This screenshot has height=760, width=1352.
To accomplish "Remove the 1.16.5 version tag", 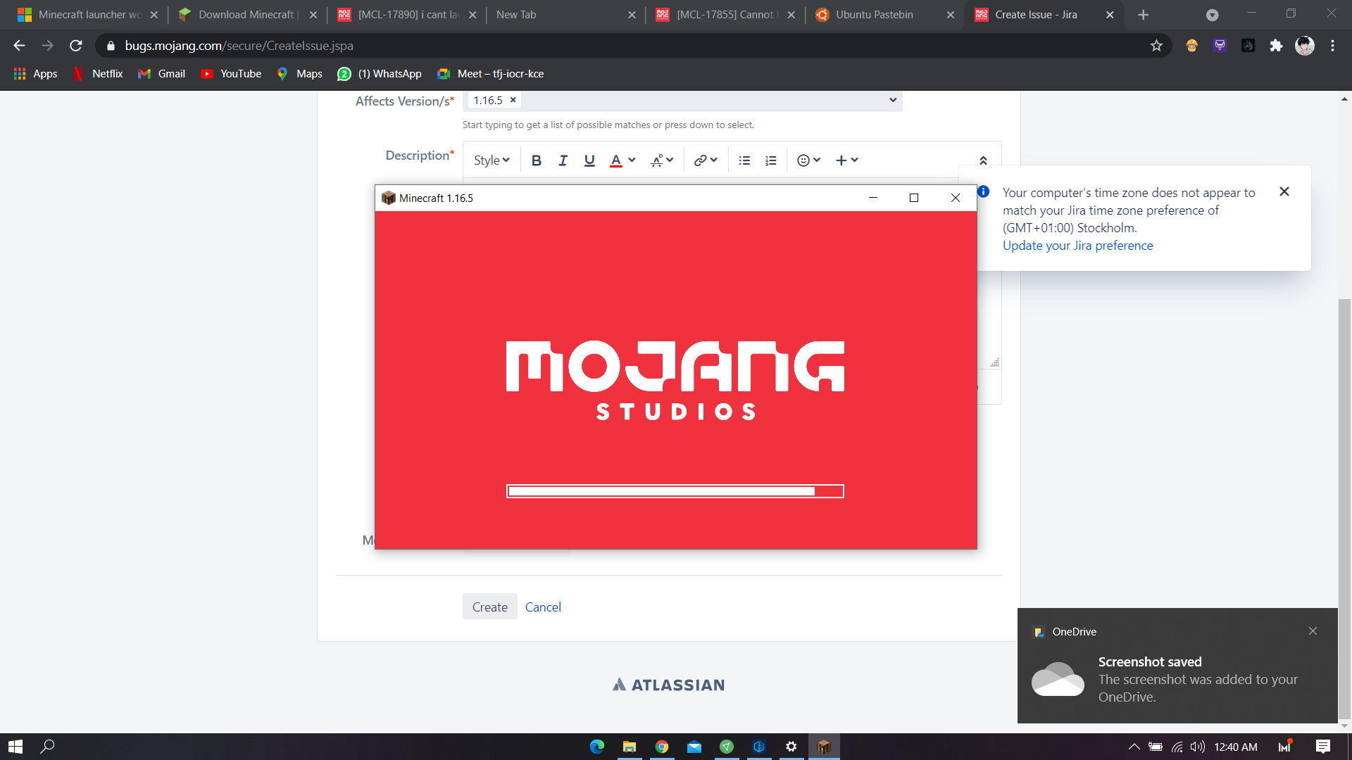I will point(513,100).
